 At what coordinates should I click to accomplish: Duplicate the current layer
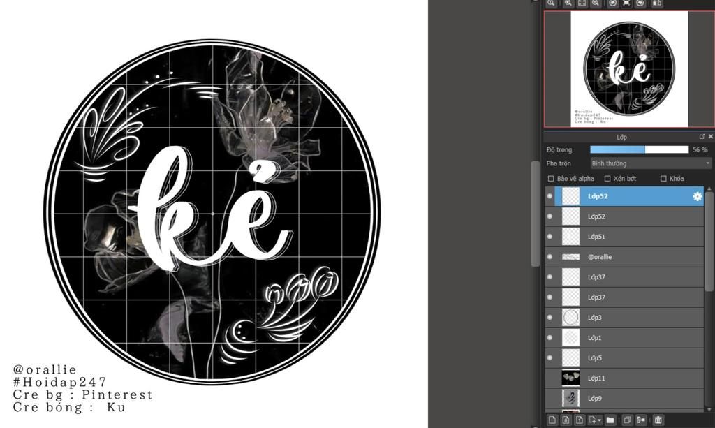(x=627, y=420)
